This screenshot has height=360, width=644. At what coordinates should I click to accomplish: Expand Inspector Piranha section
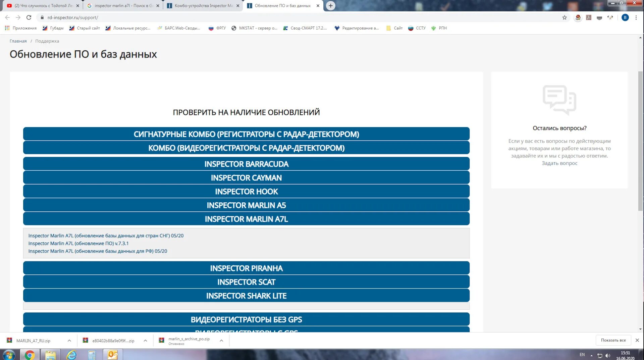[246, 268]
